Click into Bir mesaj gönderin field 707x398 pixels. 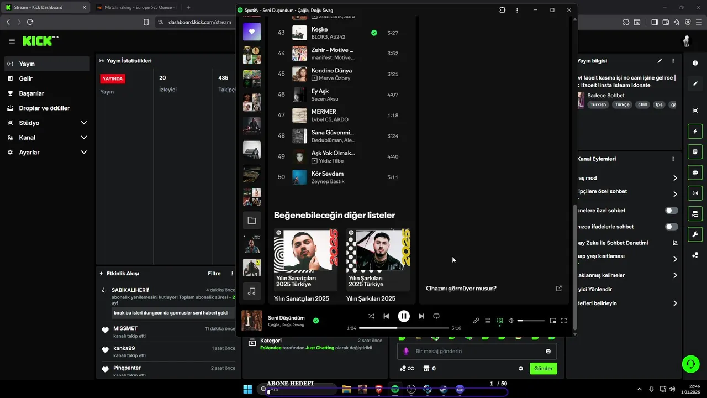[477, 351]
